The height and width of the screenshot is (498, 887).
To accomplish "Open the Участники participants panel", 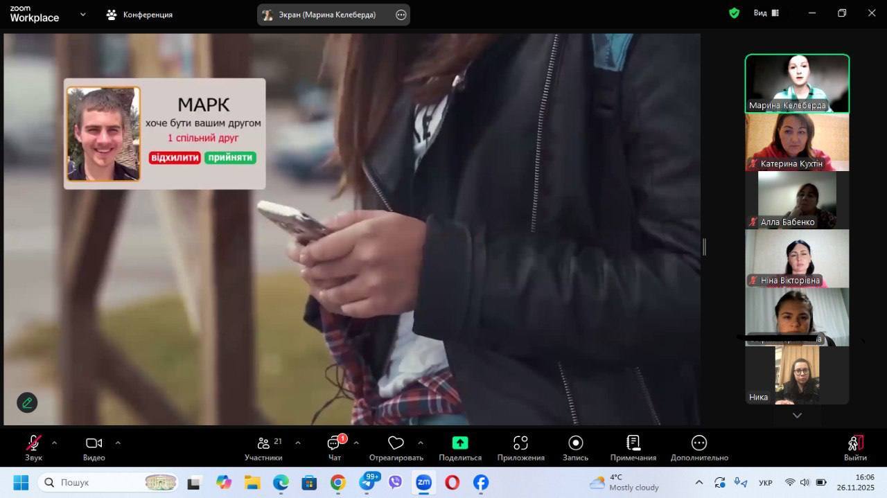I will (263, 447).
